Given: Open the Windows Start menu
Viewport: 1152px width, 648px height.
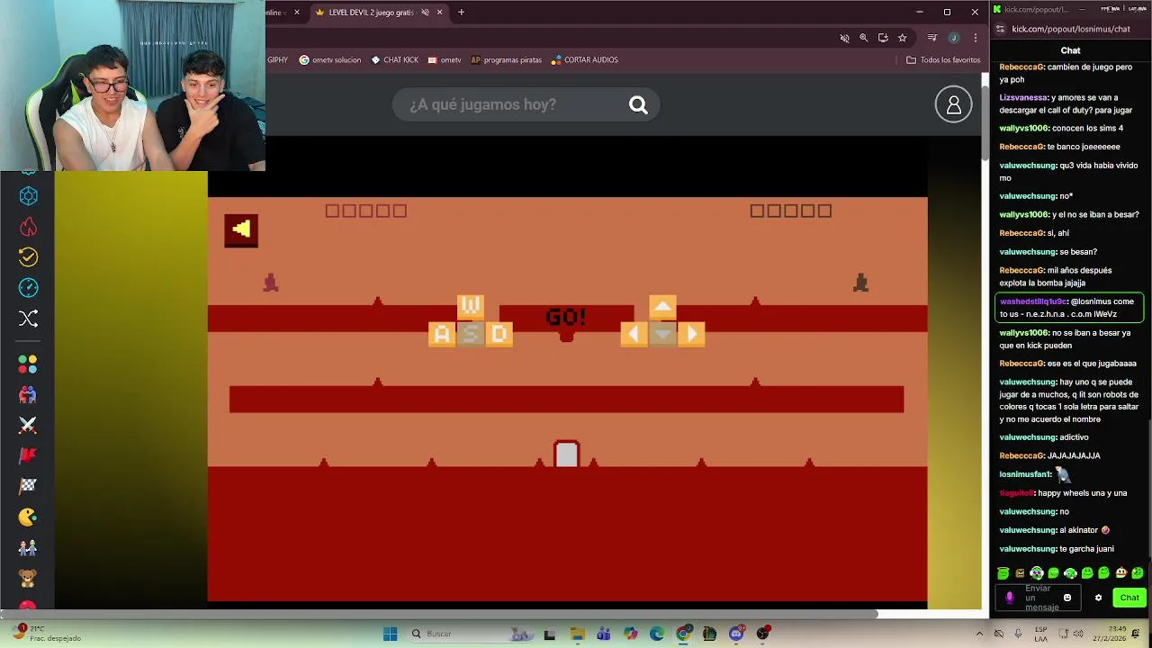Looking at the screenshot, I should click(x=390, y=634).
